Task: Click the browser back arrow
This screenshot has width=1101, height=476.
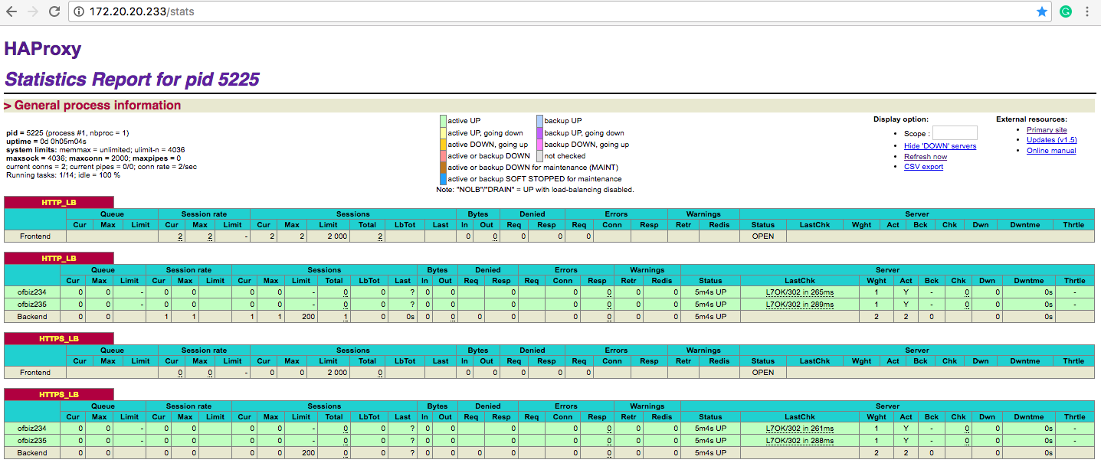Action: [11, 11]
